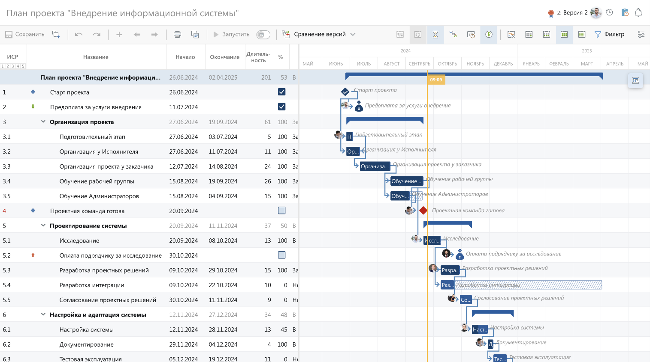Image resolution: width=650 pixels, height=362 pixels.
Task: Open the Сравнение версий dropdown
Action: click(319, 35)
